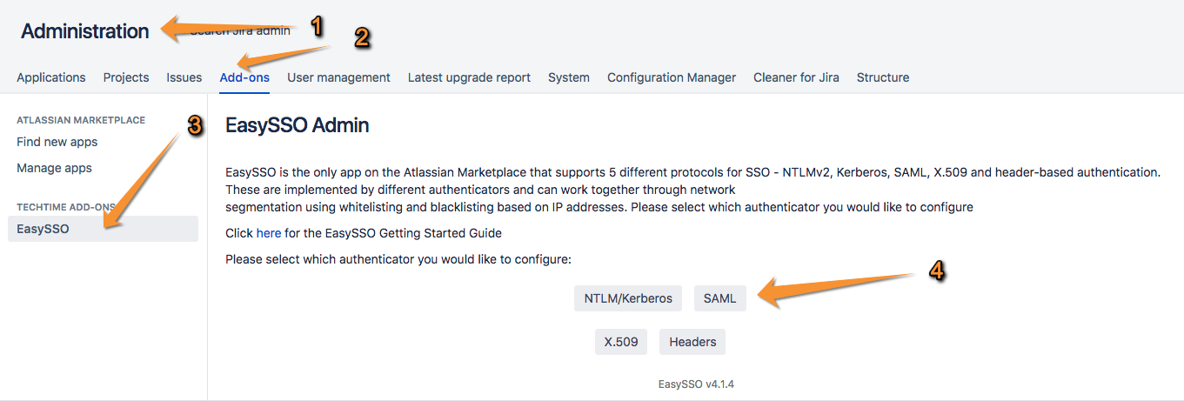The image size is (1184, 401).
Task: Click the EasySSO Admin heading
Action: click(x=298, y=125)
